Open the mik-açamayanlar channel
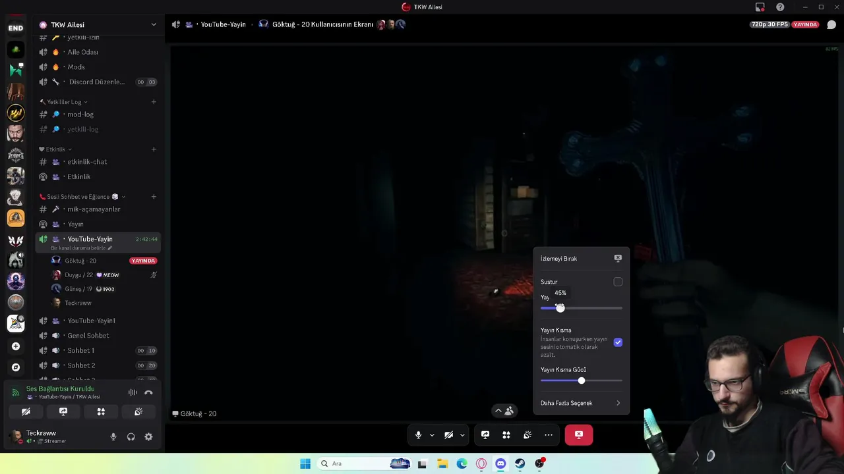Image resolution: width=844 pixels, height=474 pixels. [x=98, y=209]
